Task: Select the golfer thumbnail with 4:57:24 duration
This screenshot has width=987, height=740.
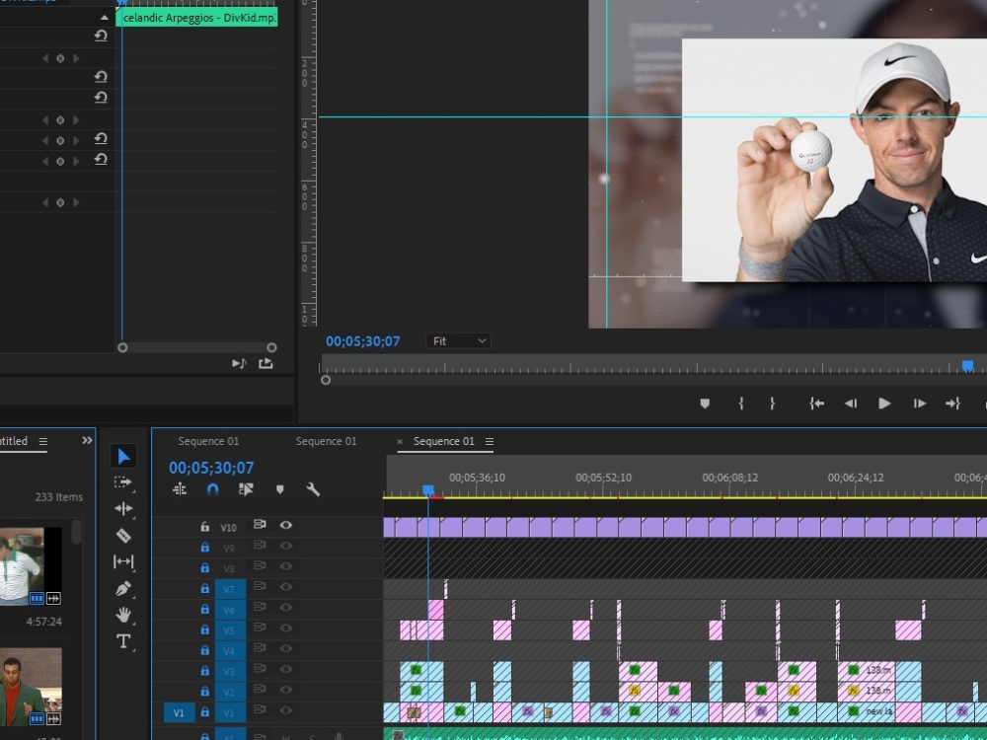Action: click(31, 566)
